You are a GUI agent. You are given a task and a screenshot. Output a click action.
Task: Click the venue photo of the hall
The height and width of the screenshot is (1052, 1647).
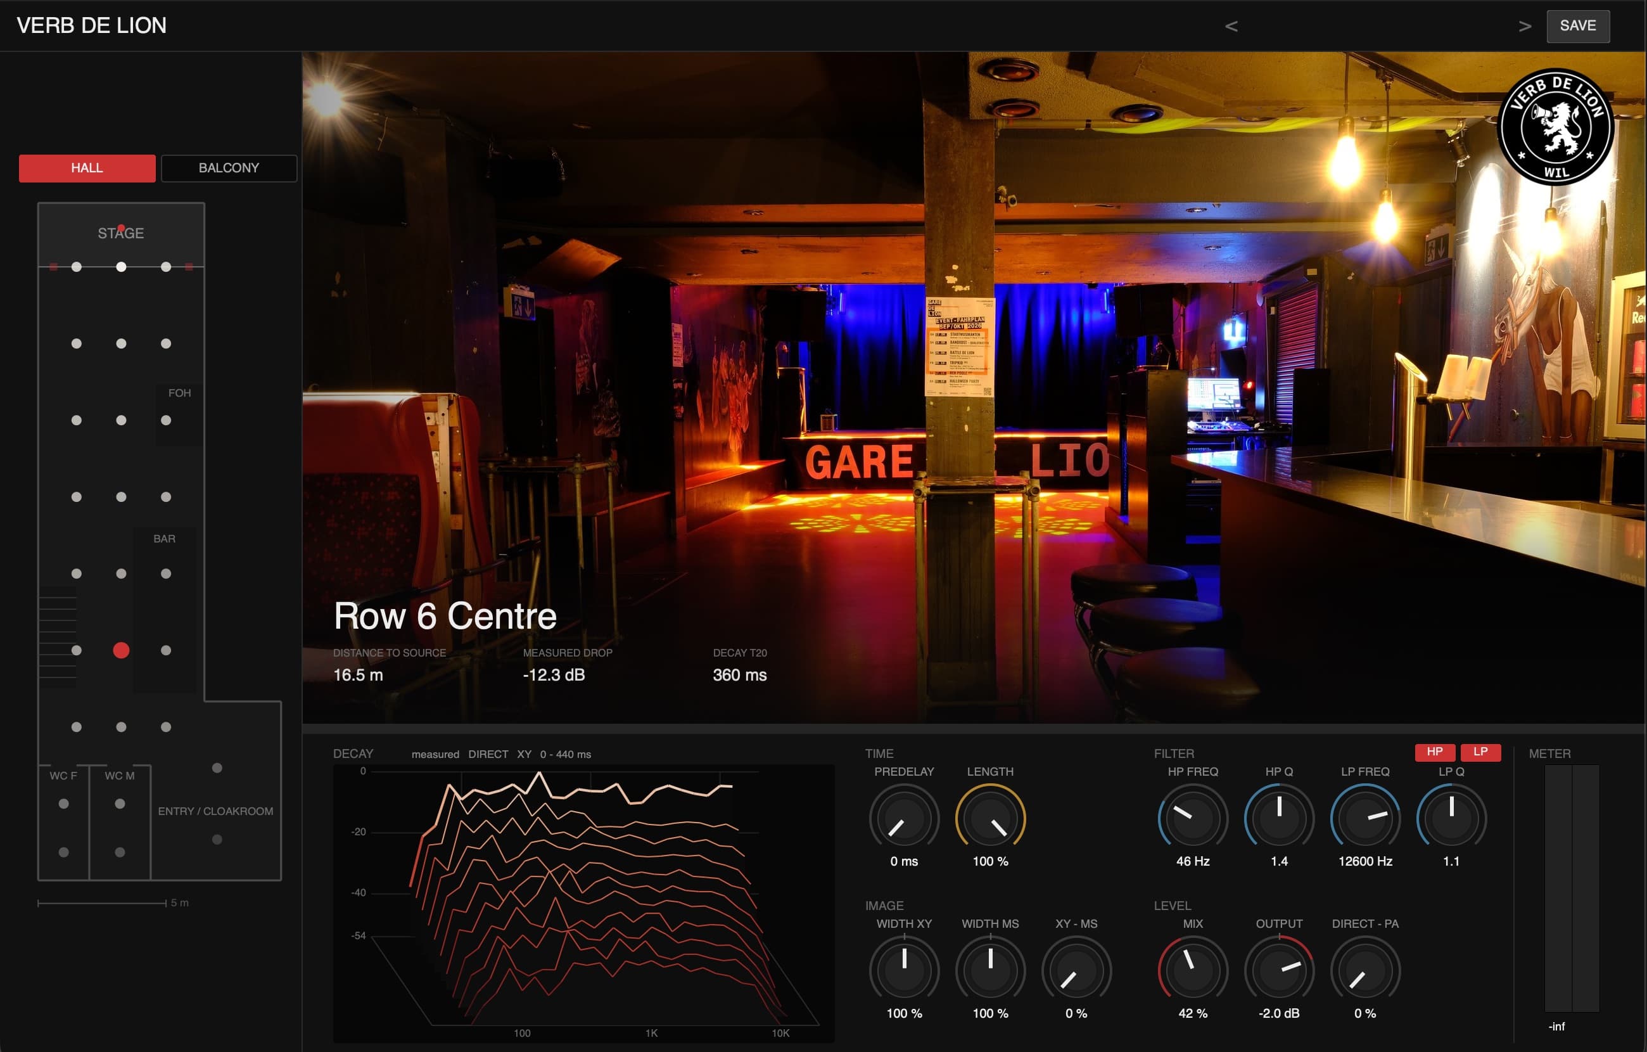[974, 387]
